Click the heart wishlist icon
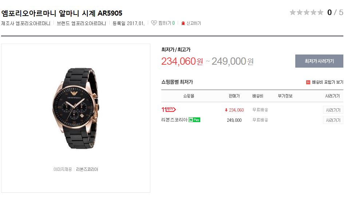 point(154,23)
